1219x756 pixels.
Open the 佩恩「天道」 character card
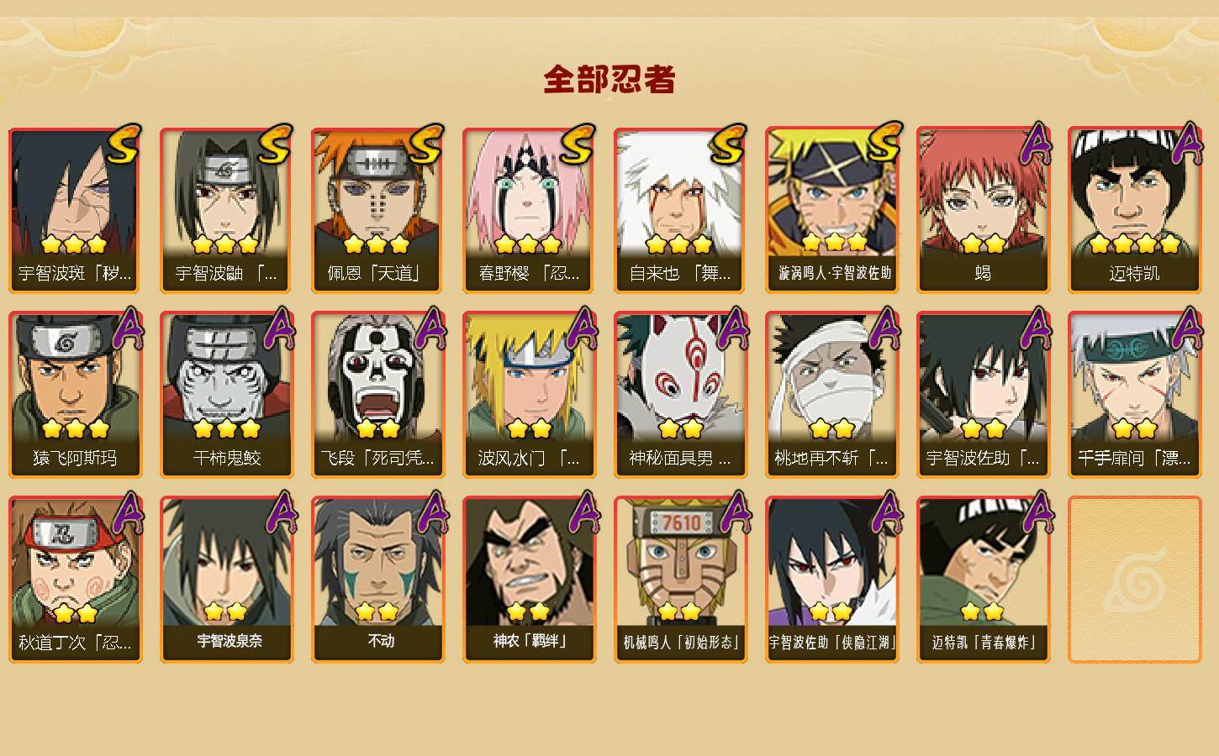[377, 210]
